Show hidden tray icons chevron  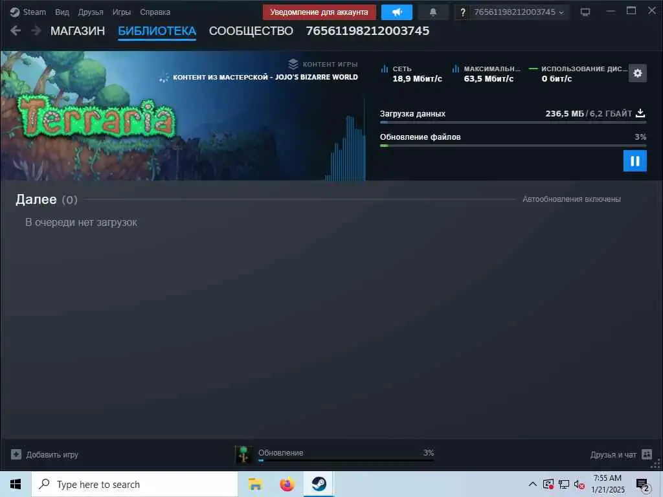point(533,484)
